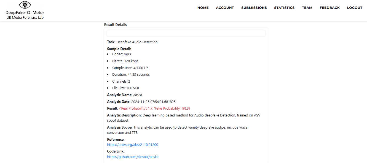Click the Result Details heading
Screen dimensions: 367x163
point(115,25)
